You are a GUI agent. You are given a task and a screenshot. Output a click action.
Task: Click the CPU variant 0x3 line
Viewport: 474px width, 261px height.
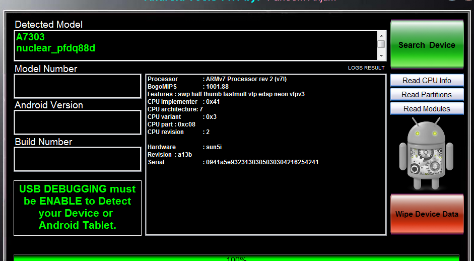click(x=182, y=117)
